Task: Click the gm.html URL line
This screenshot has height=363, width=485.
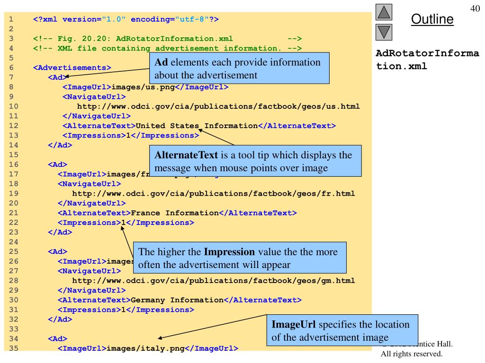Action: pyautogui.click(x=214, y=281)
